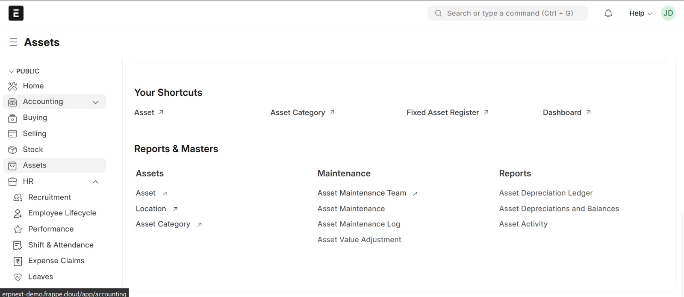The height and width of the screenshot is (297, 684).
Task: Click the Stock box icon in sidebar
Action: click(x=12, y=150)
